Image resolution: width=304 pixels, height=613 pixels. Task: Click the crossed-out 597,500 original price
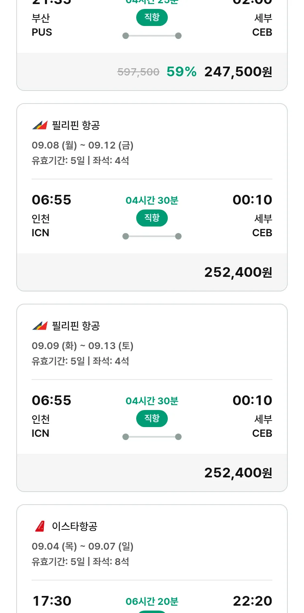pyautogui.click(x=138, y=72)
